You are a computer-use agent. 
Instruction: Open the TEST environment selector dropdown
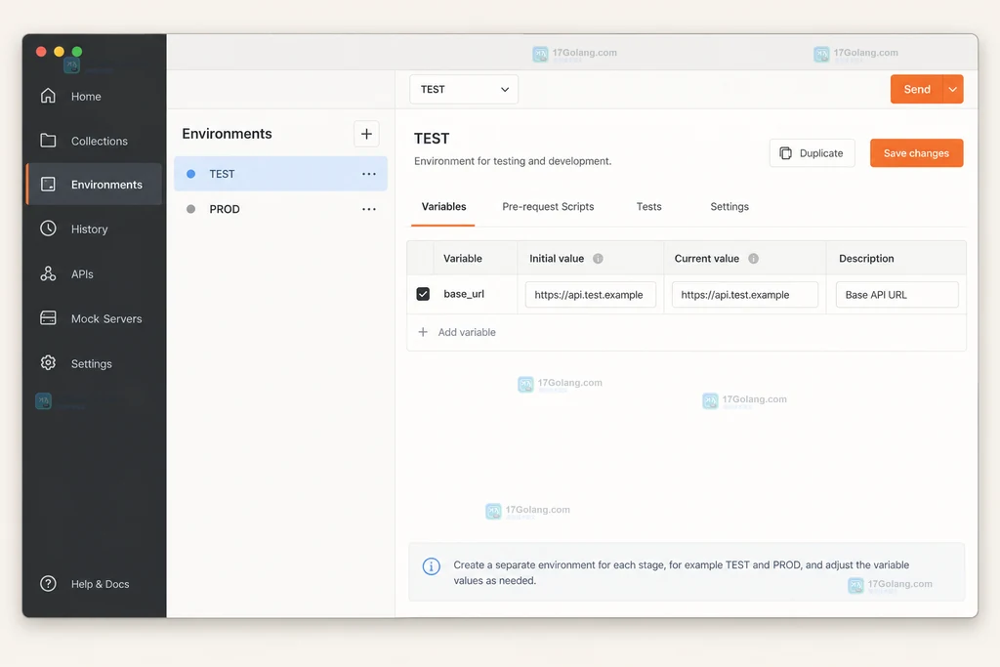pyautogui.click(x=464, y=89)
